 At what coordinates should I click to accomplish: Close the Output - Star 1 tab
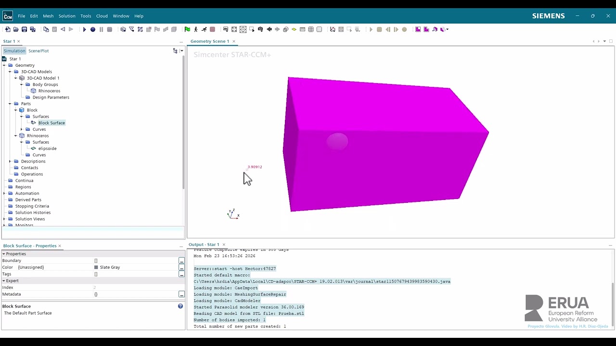224,245
